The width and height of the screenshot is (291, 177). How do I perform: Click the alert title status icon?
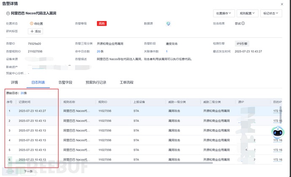pos(8,13)
